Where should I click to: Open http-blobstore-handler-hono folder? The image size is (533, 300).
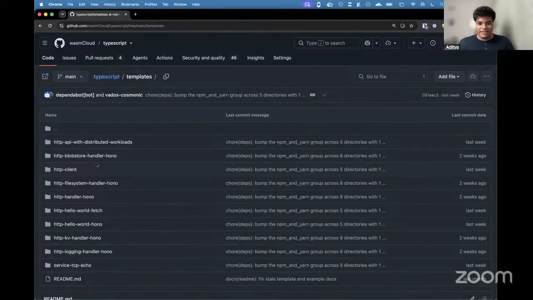(85, 156)
